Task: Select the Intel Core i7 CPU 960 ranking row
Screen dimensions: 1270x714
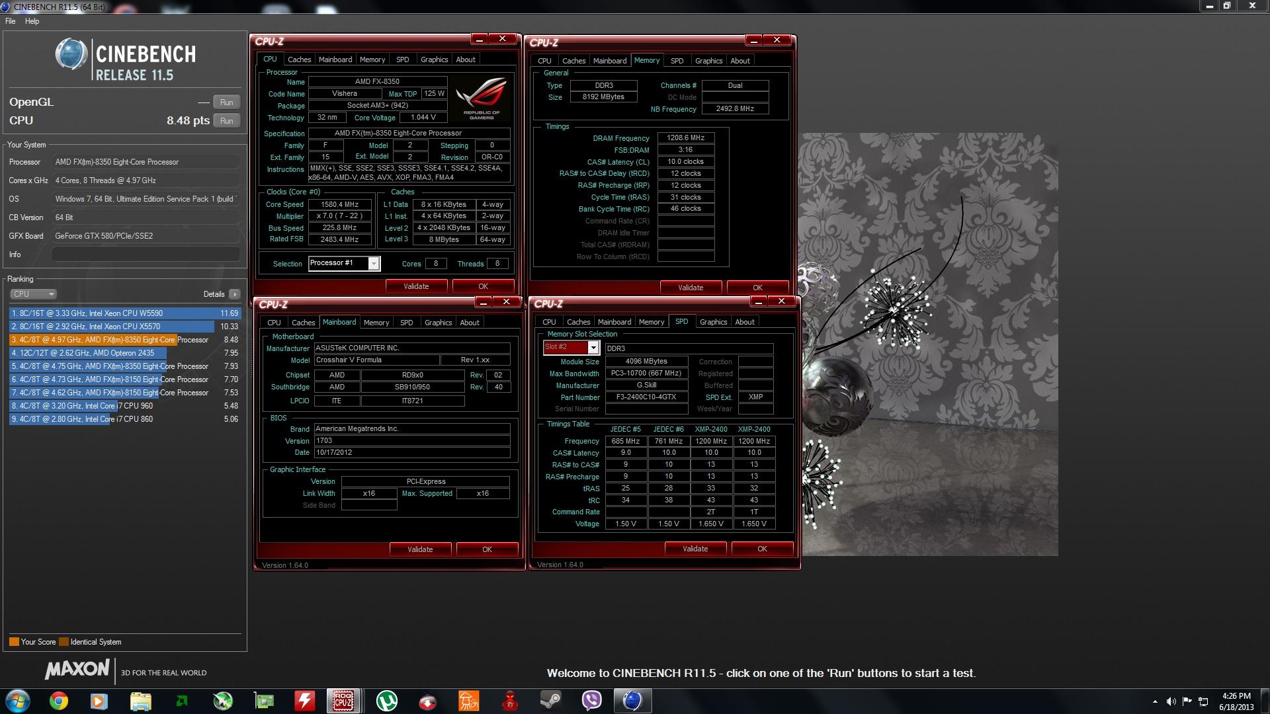Action: tap(125, 406)
